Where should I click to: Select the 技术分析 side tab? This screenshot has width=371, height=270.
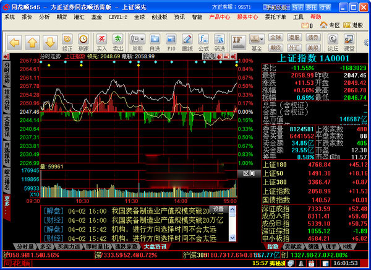7,100
